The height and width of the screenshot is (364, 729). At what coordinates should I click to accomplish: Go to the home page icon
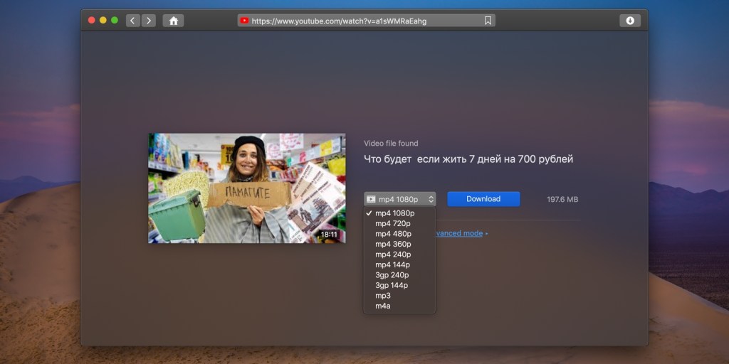(173, 21)
